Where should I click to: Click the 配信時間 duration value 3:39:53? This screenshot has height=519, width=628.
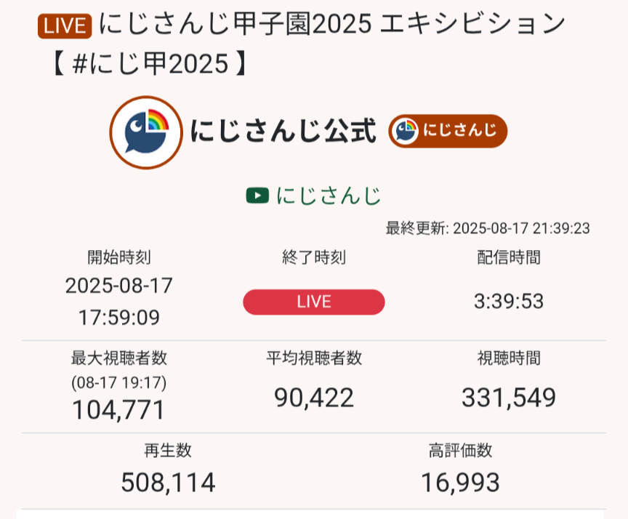click(509, 302)
